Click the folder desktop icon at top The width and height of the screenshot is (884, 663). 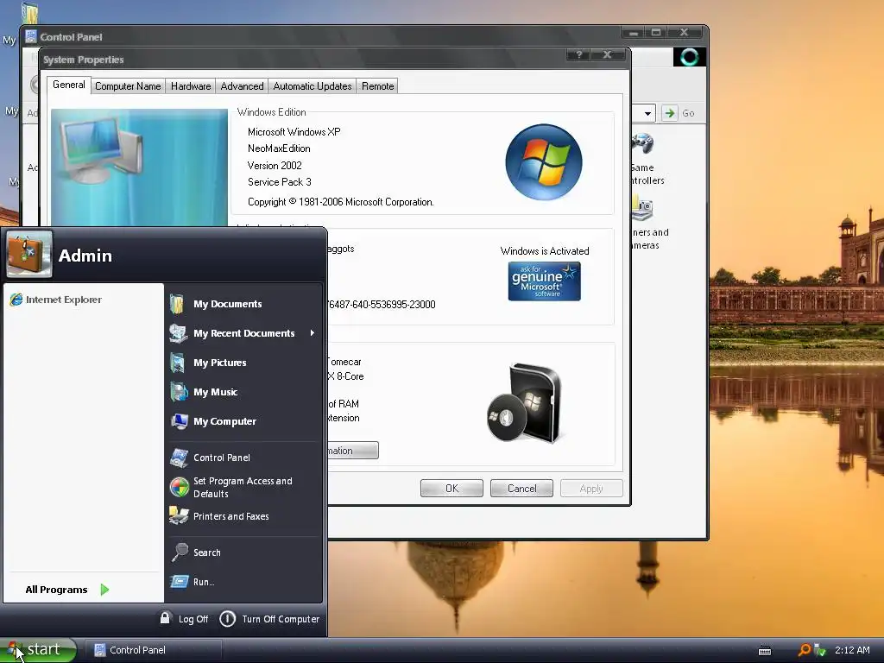pos(29,12)
